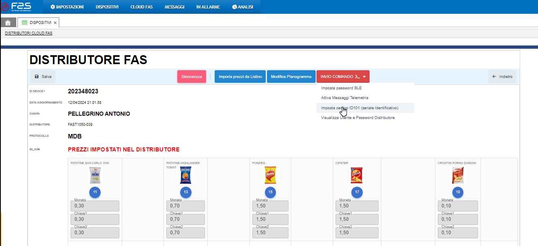Click Chiave2 field of slot 19
Viewport: 538px width, 246px height.
[458, 233]
